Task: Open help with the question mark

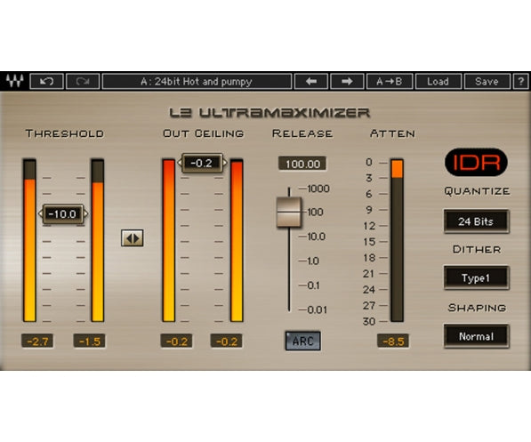Action: [520, 81]
